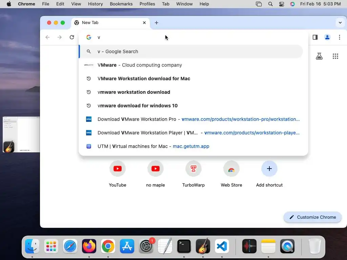The height and width of the screenshot is (260, 347).
Task: Open the Apple menu
Action: (x=9, y=4)
